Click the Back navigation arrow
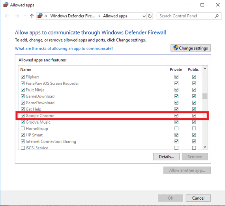The height and width of the screenshot is (206, 225). click(7, 16)
